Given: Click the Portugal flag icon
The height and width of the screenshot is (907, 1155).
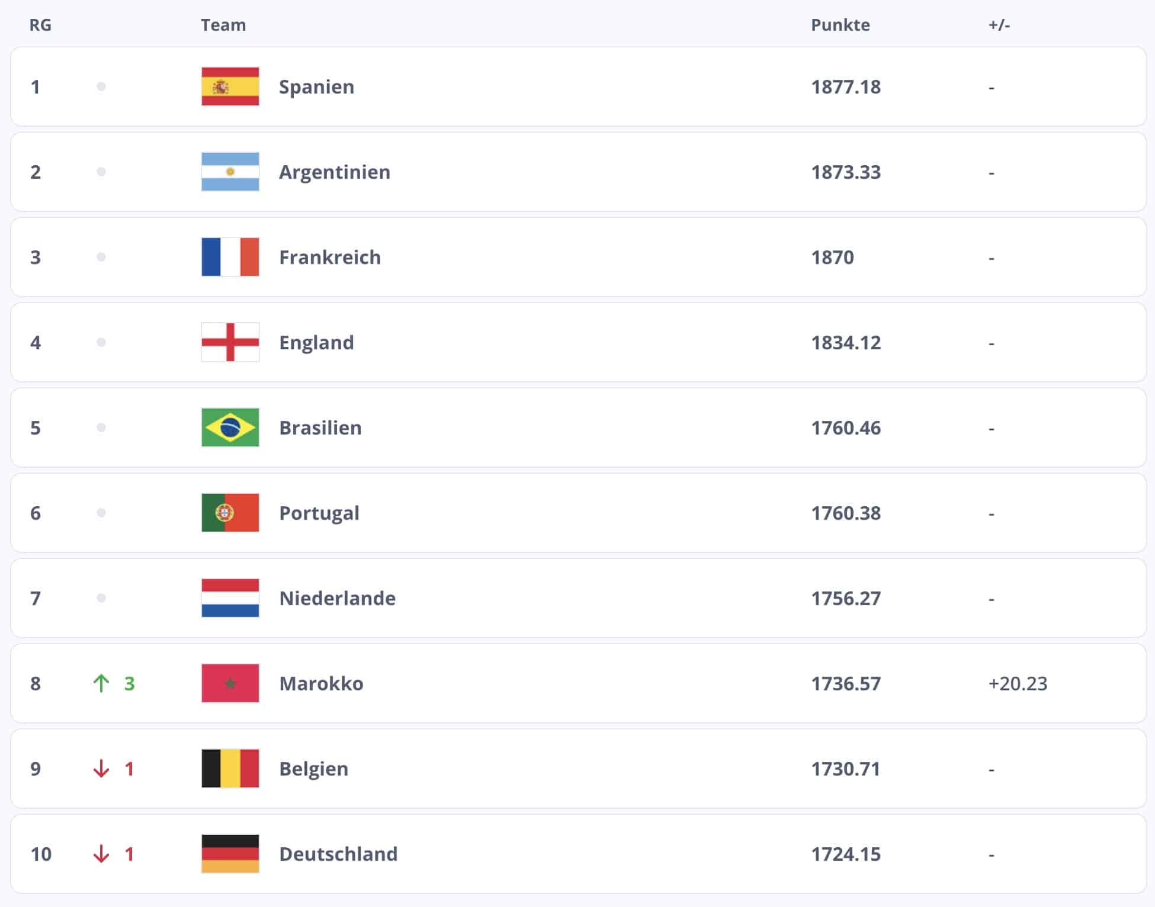Looking at the screenshot, I should pyautogui.click(x=230, y=513).
